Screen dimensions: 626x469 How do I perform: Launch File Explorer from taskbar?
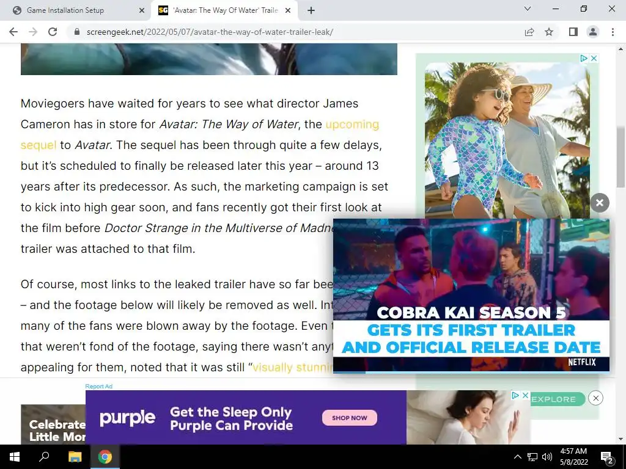(75, 457)
